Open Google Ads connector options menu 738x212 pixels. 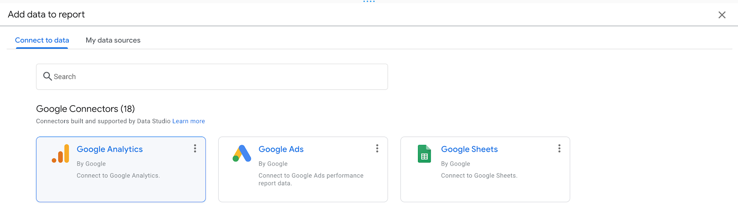click(377, 149)
